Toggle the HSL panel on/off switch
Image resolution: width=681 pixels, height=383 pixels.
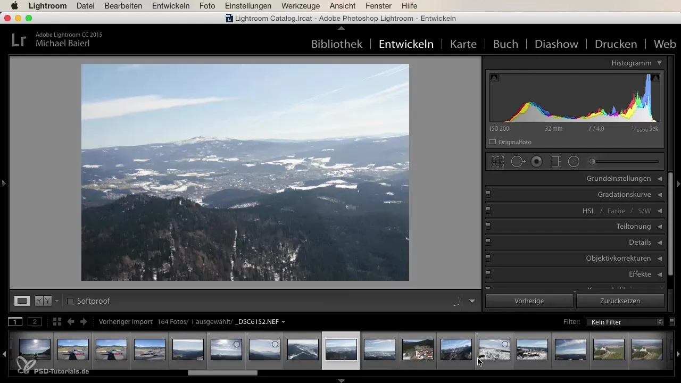488,211
